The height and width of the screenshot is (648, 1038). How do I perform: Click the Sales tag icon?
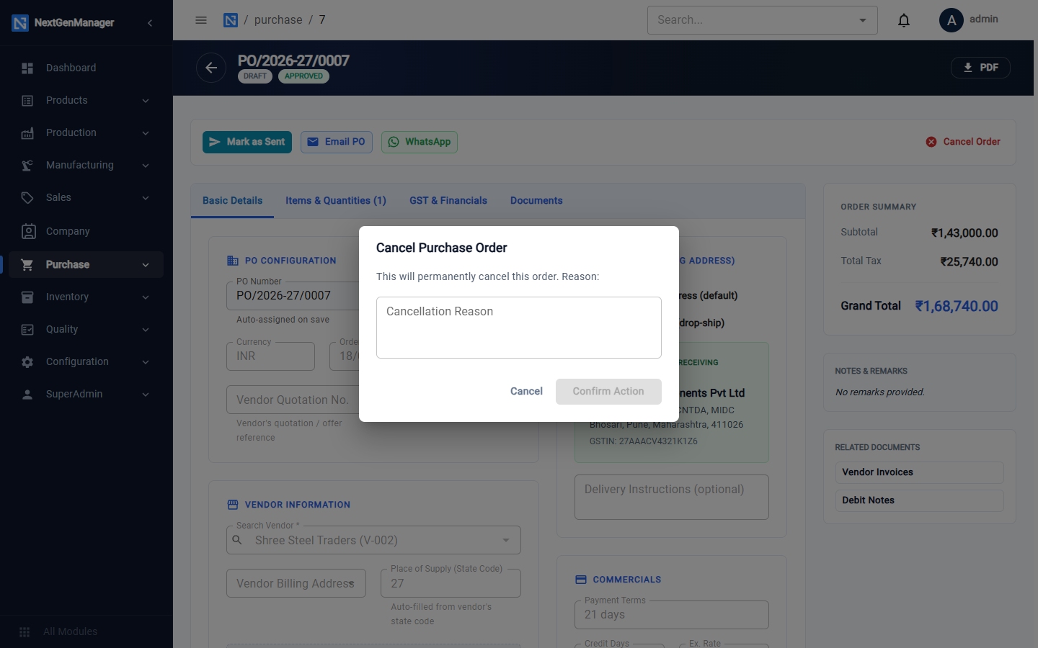pyautogui.click(x=27, y=198)
